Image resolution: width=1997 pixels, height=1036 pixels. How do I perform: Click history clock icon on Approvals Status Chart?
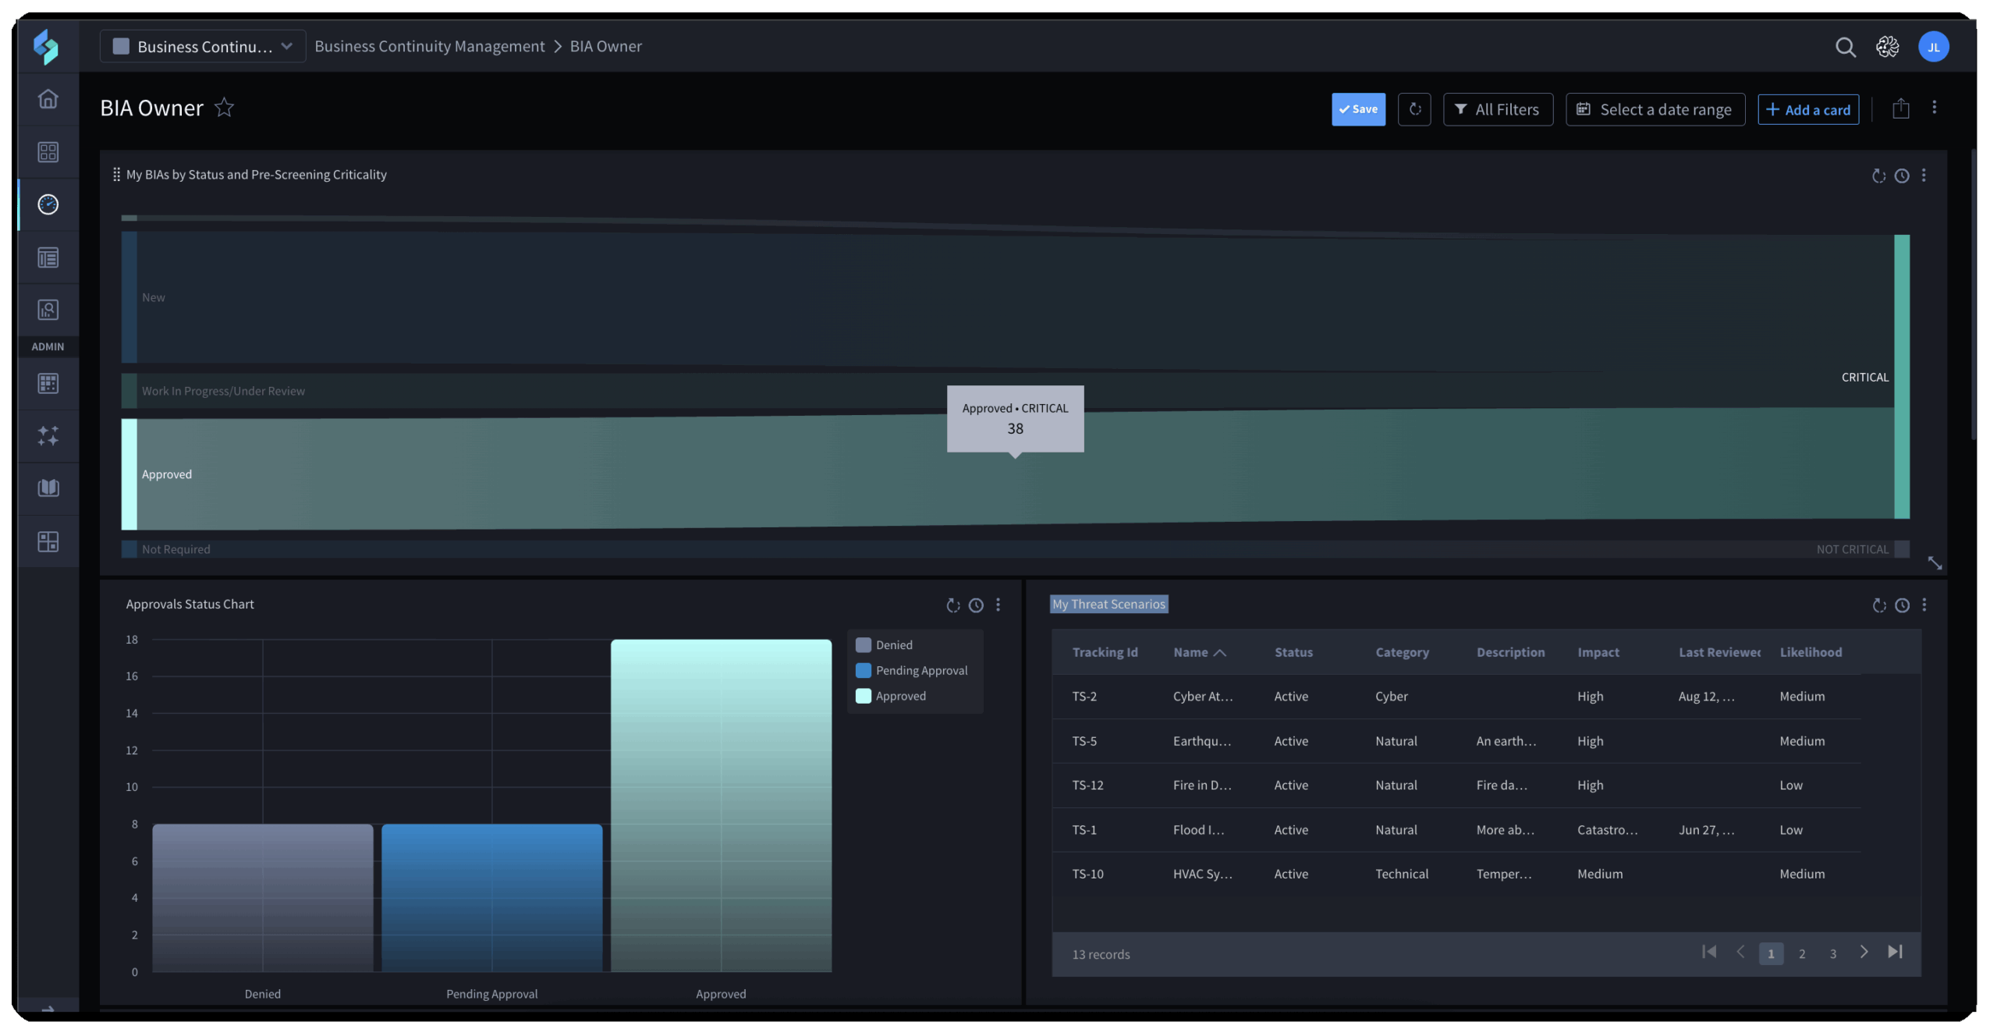click(x=975, y=605)
